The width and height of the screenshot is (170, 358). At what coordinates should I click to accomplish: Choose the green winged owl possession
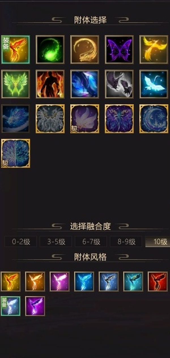[16, 84]
